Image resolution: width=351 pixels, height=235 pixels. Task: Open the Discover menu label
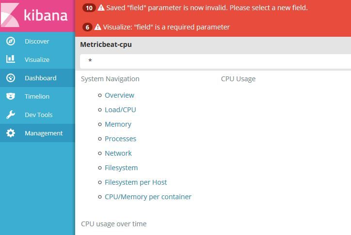[37, 41]
